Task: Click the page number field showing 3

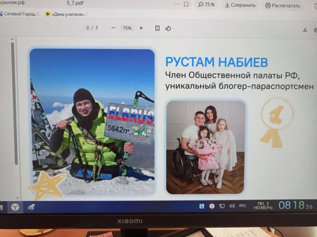Action: click(x=88, y=28)
